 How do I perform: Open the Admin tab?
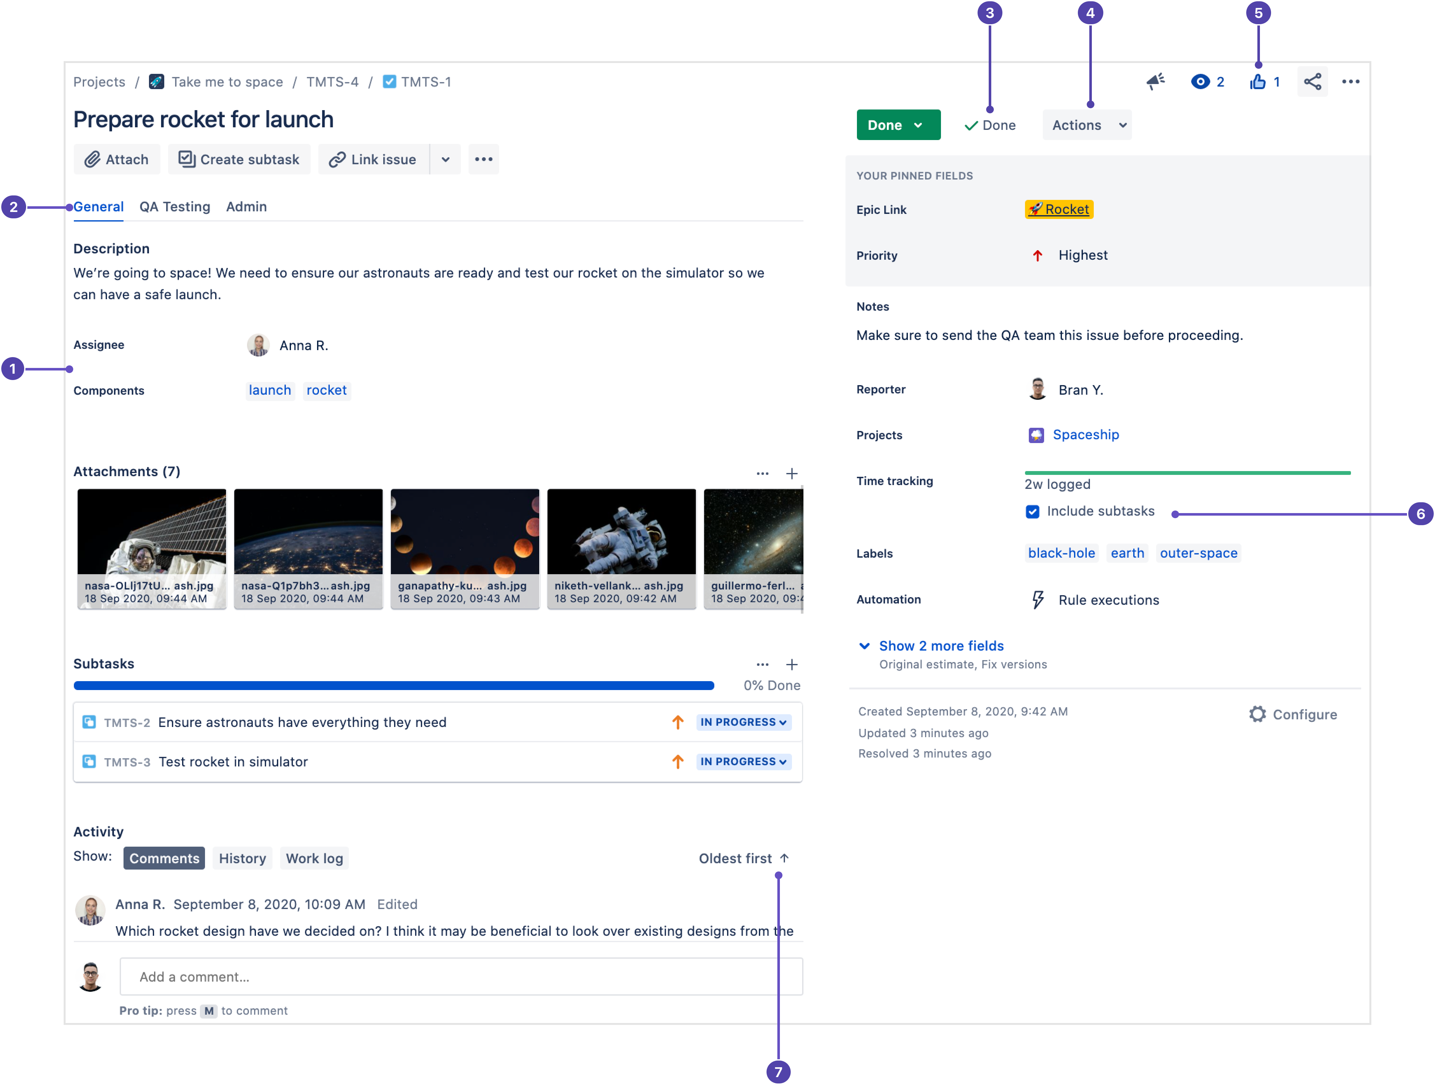246,207
